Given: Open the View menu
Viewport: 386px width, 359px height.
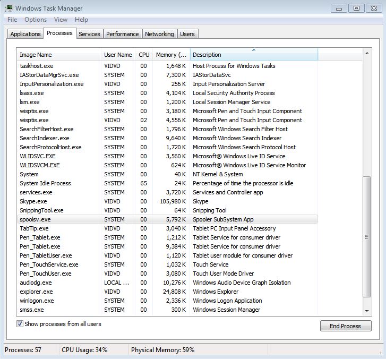Looking at the screenshot, I should pyautogui.click(x=61, y=20).
